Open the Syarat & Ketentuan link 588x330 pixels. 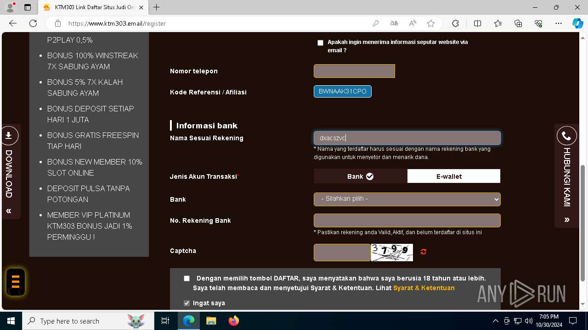pos(424,288)
